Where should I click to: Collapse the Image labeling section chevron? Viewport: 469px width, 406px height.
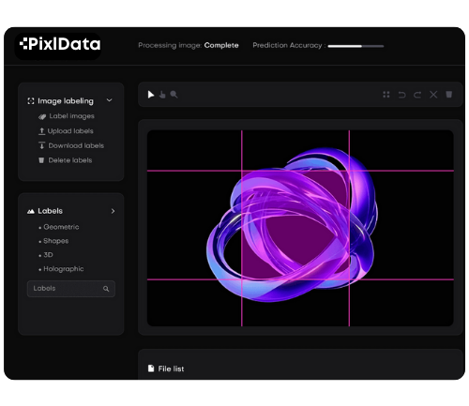coord(110,100)
